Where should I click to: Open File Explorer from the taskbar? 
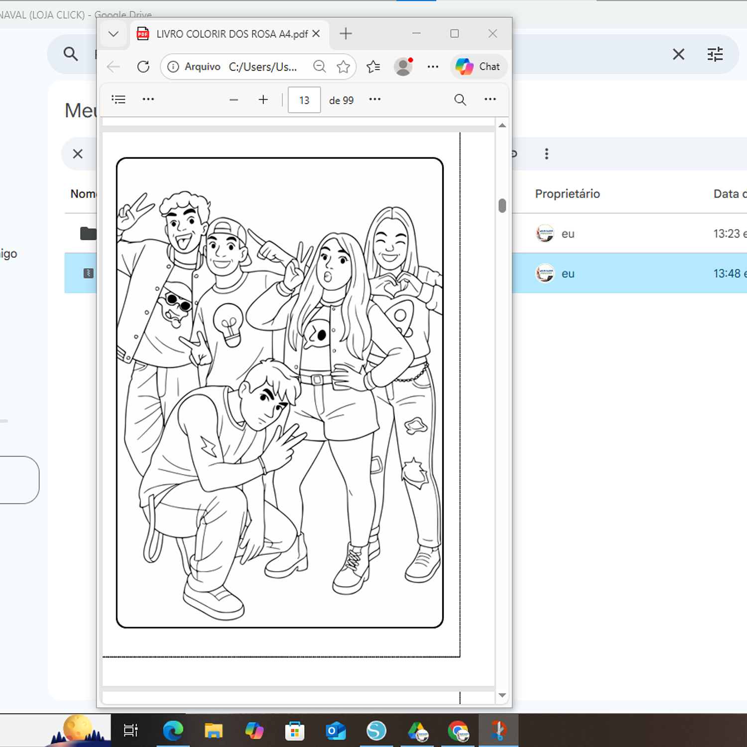point(214,731)
